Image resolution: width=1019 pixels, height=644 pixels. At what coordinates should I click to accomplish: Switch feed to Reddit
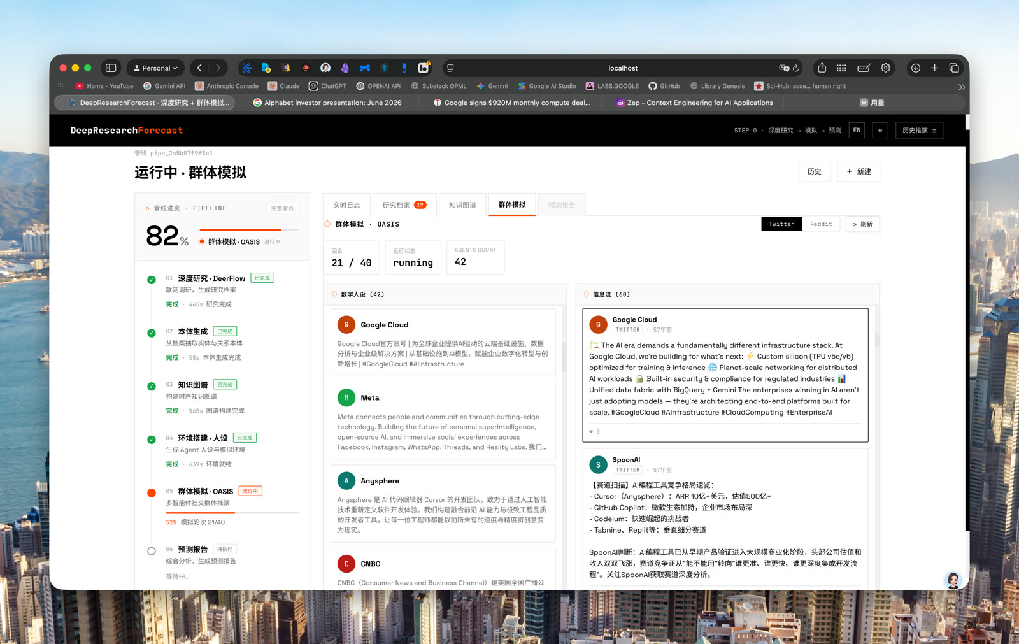point(821,224)
